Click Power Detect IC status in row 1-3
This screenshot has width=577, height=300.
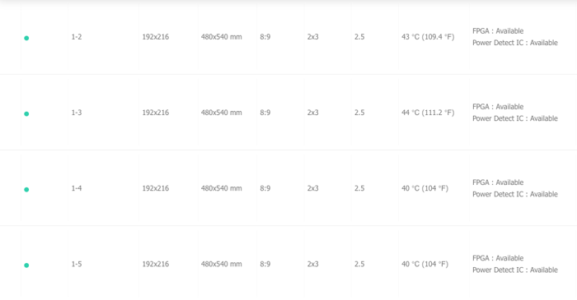pos(515,118)
